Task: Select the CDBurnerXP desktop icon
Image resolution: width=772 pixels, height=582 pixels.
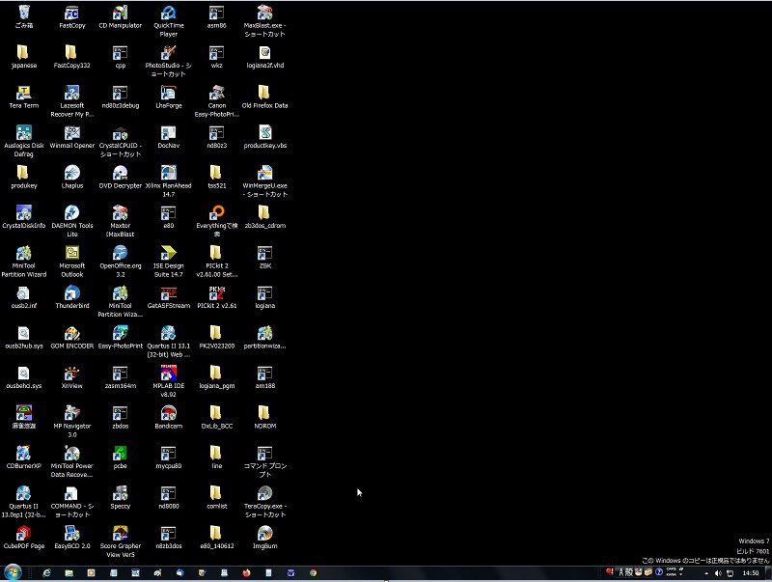Action: 23,454
